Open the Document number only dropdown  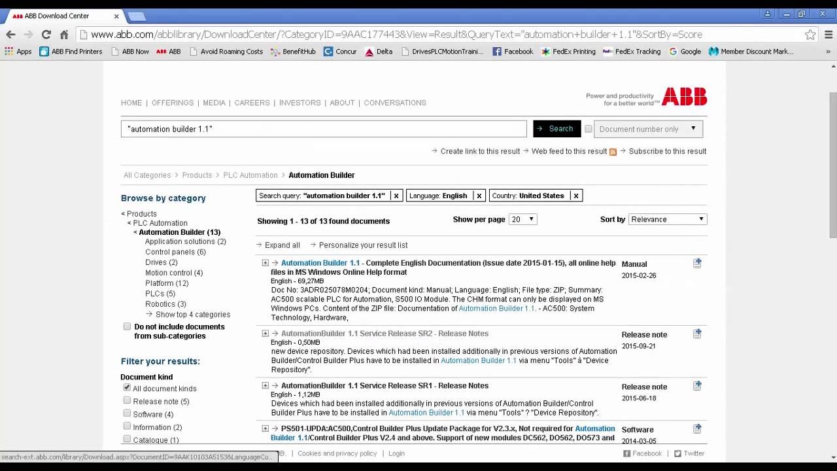(x=648, y=129)
